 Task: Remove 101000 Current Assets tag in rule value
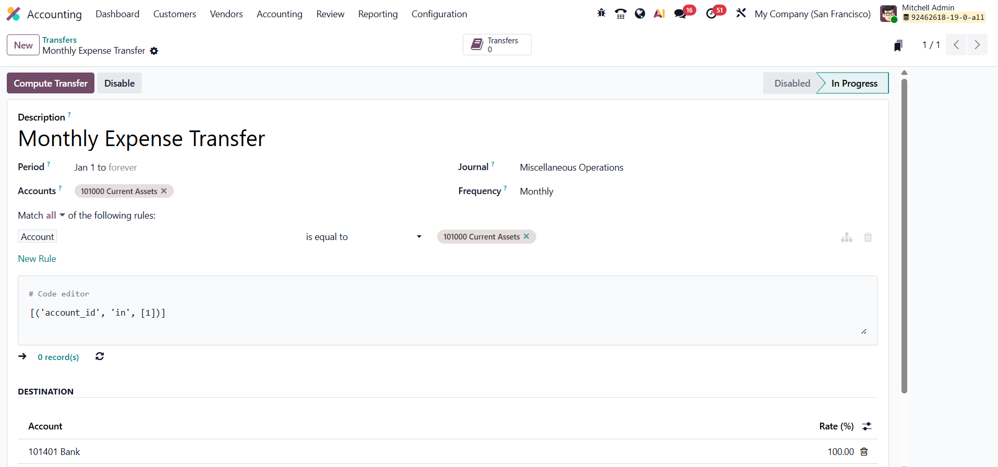tap(526, 236)
